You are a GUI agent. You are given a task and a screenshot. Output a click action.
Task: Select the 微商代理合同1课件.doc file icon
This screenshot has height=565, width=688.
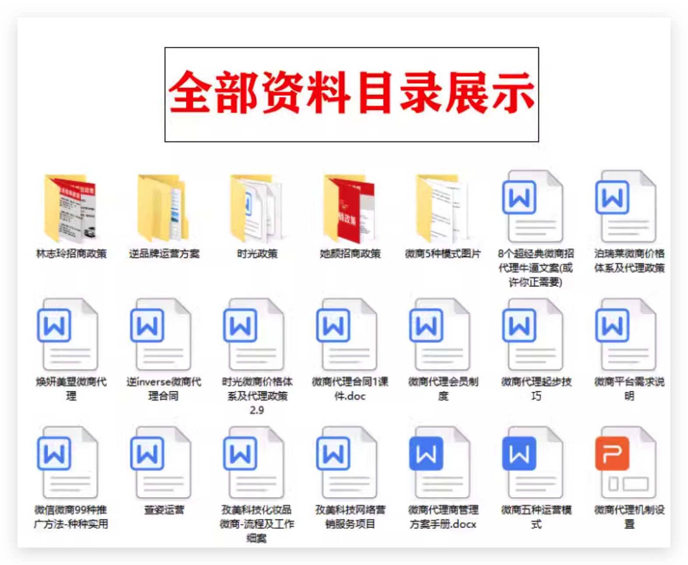click(x=347, y=335)
